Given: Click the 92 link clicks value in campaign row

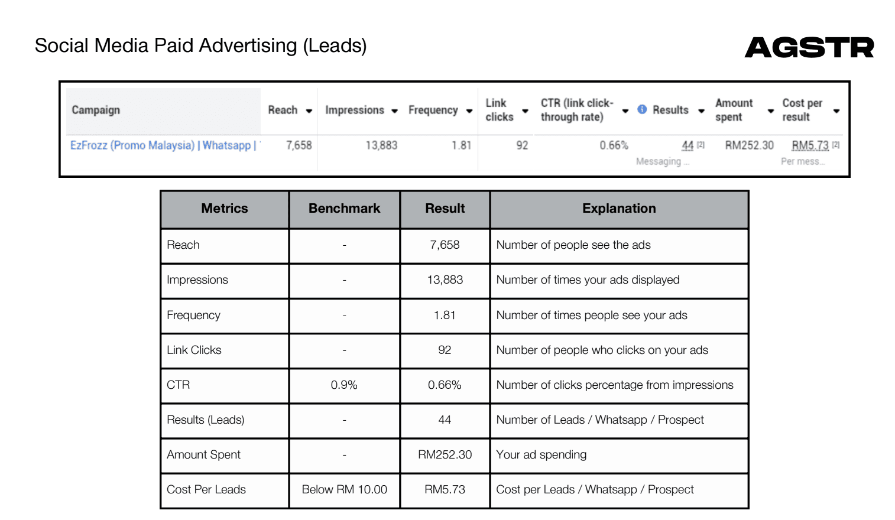Looking at the screenshot, I should pyautogui.click(x=522, y=145).
